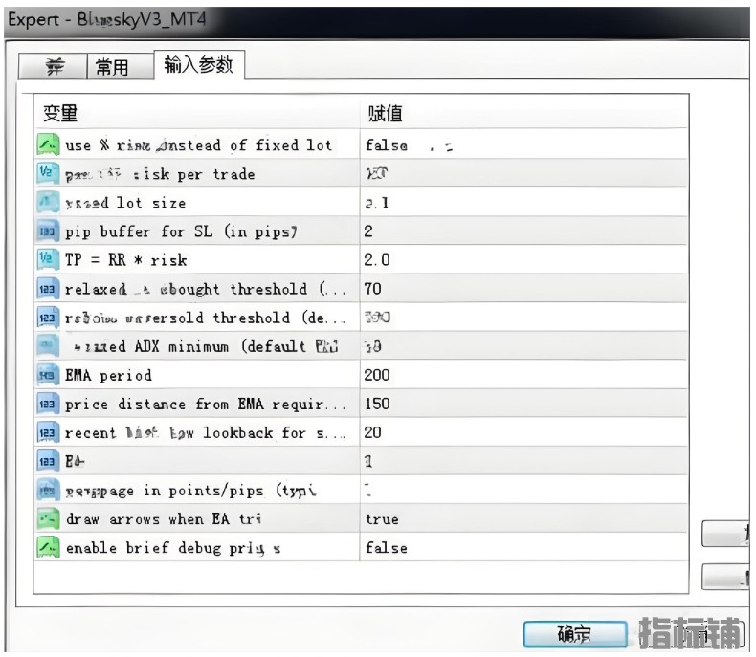Screen dimensions: 756x657
Task: Select the first tab left of 常用
Action: tap(56, 66)
